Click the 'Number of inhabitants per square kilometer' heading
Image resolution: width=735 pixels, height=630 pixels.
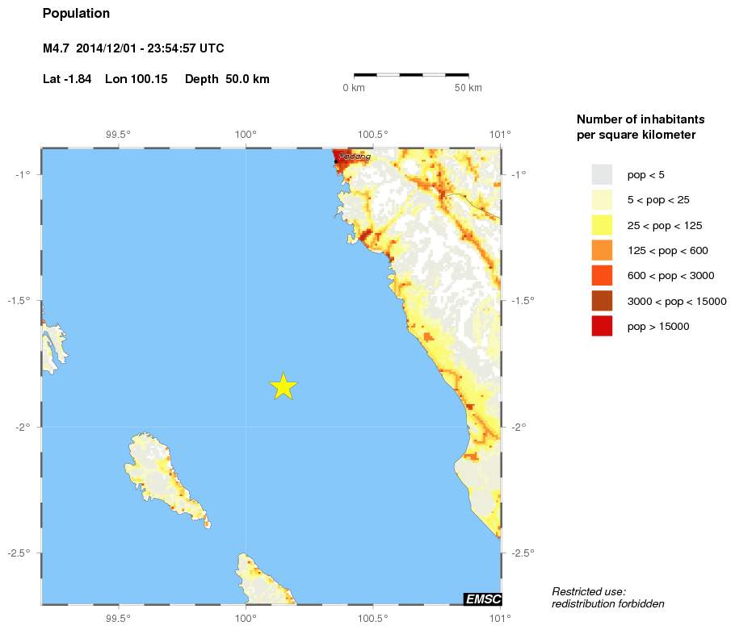coord(640,127)
